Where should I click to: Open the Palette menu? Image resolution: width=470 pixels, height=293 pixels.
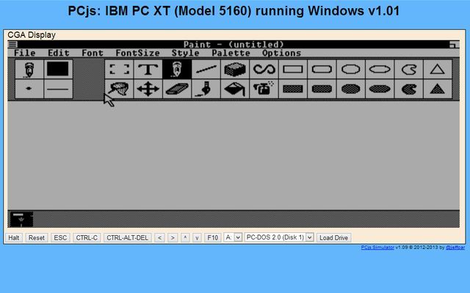tap(231, 53)
